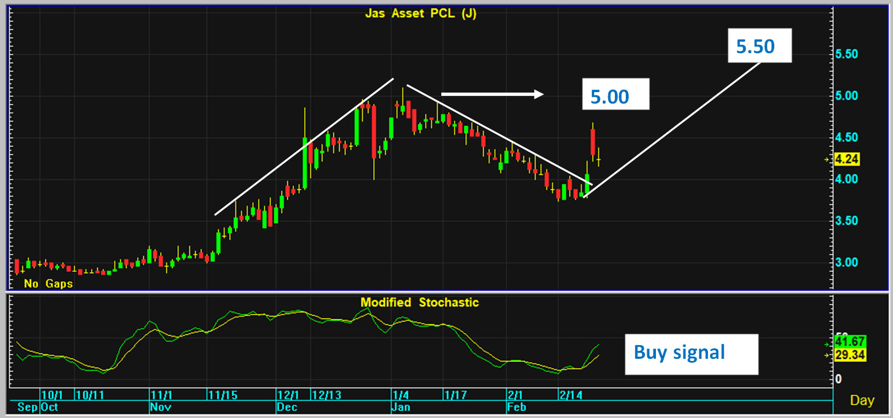
Task: Click the 5.50 price axis label
Action: [846, 54]
